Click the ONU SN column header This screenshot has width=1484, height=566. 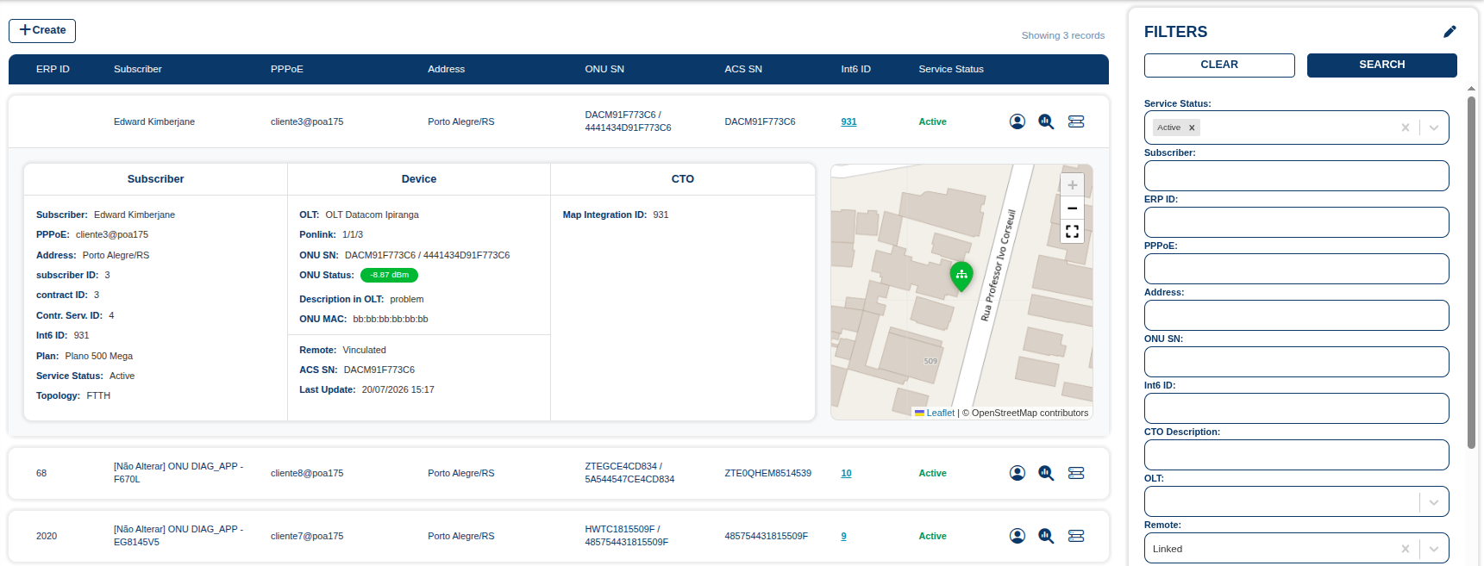[x=604, y=69]
